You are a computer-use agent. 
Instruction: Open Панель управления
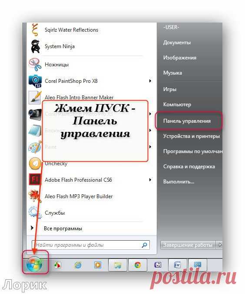pyautogui.click(x=187, y=121)
